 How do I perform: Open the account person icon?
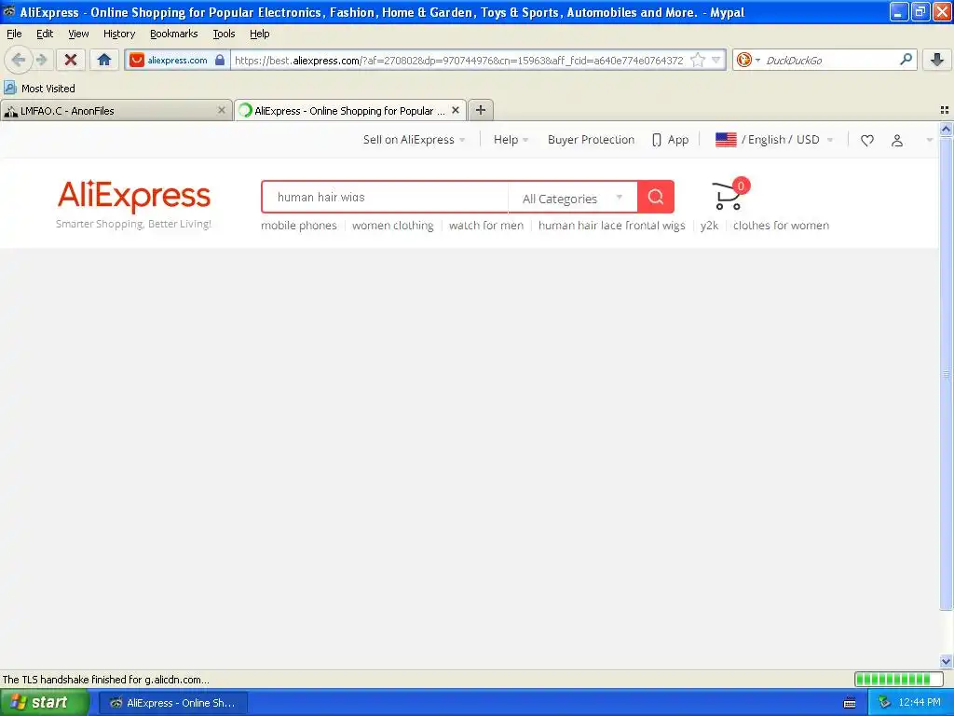[897, 140]
